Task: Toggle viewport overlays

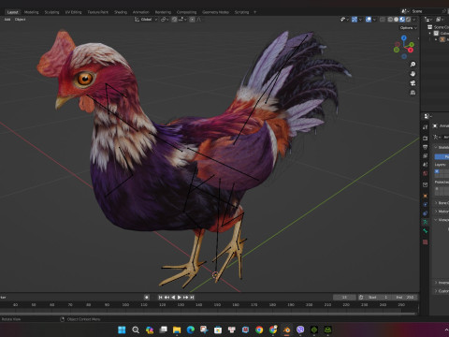Action: tap(369, 20)
